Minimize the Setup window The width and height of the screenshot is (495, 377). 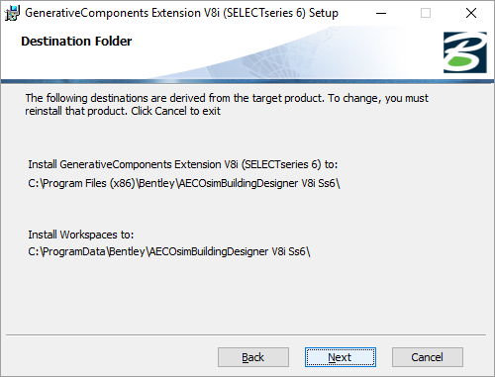pyautogui.click(x=381, y=13)
